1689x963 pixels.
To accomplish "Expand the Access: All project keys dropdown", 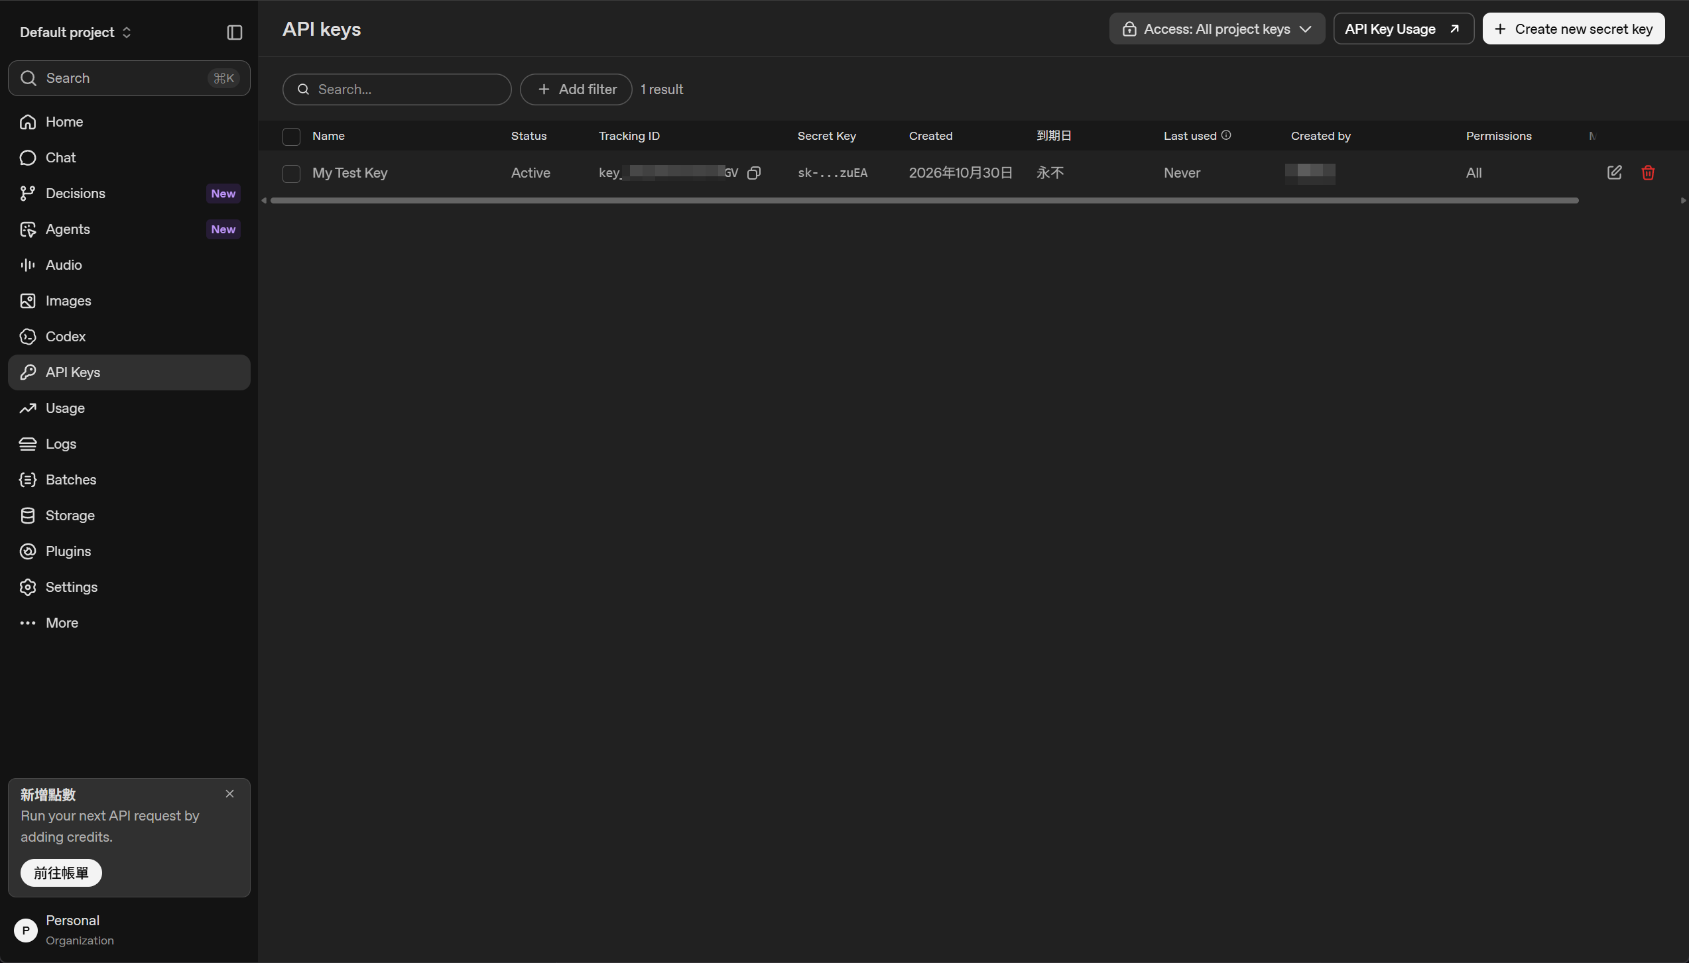I will (1217, 29).
